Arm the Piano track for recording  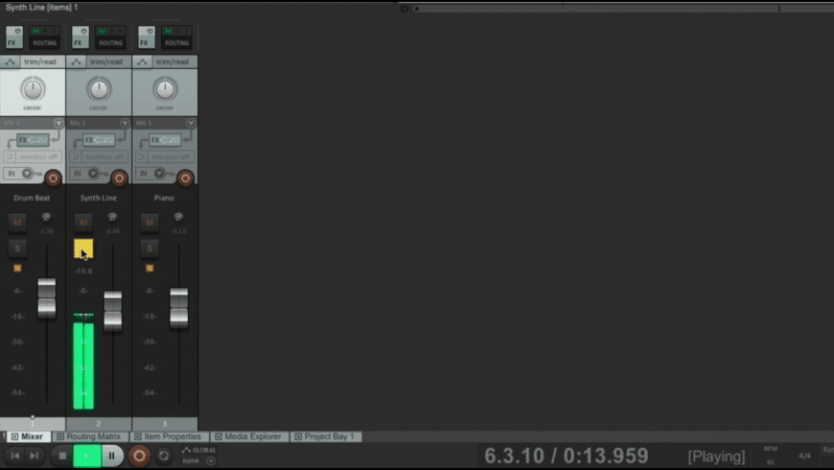click(x=185, y=178)
